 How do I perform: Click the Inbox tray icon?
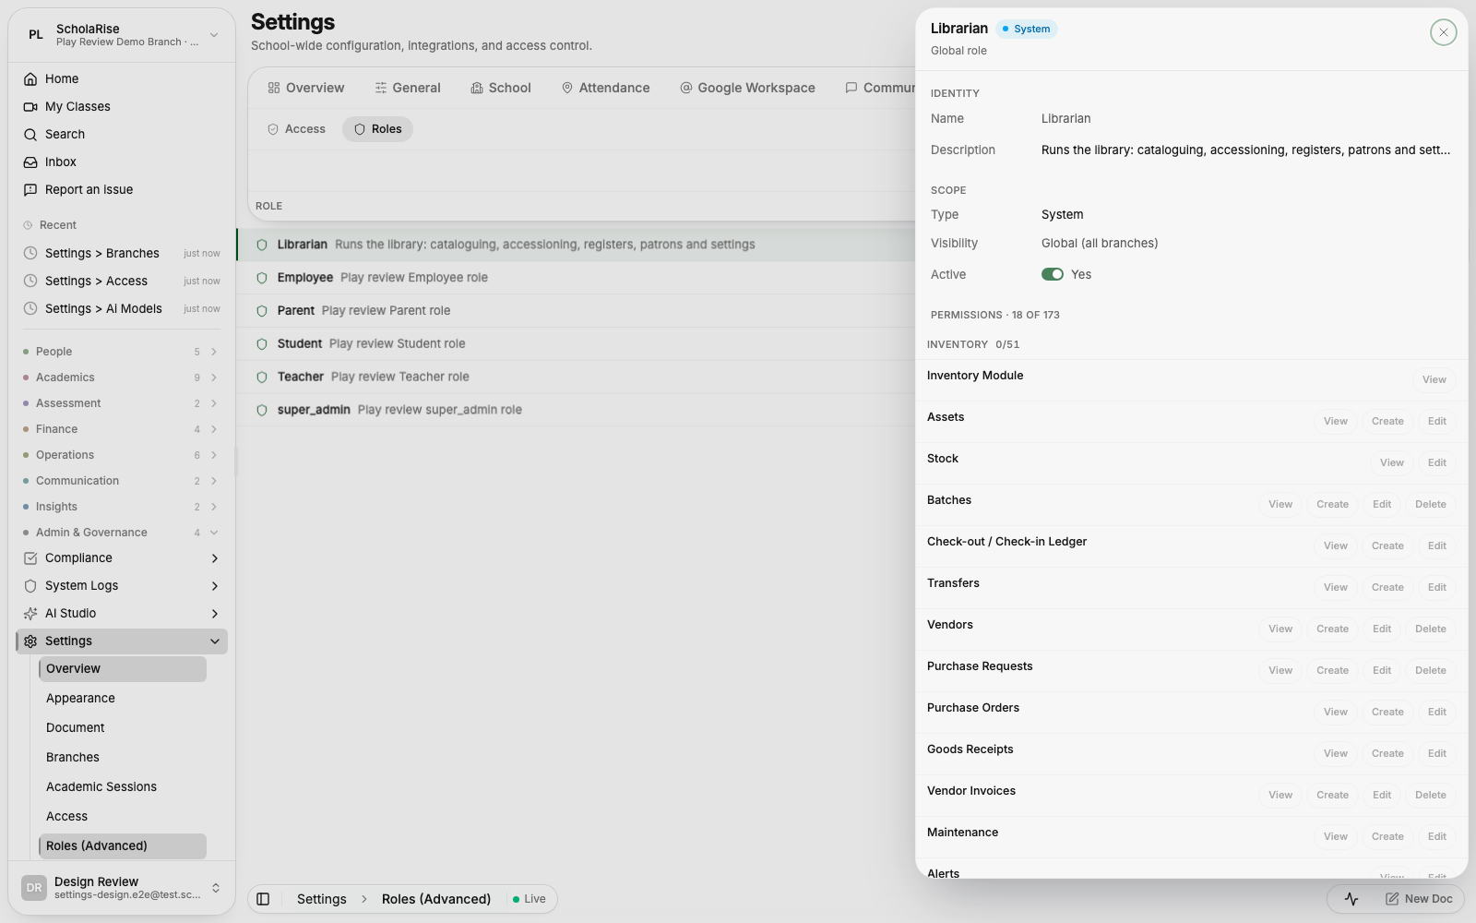30,162
